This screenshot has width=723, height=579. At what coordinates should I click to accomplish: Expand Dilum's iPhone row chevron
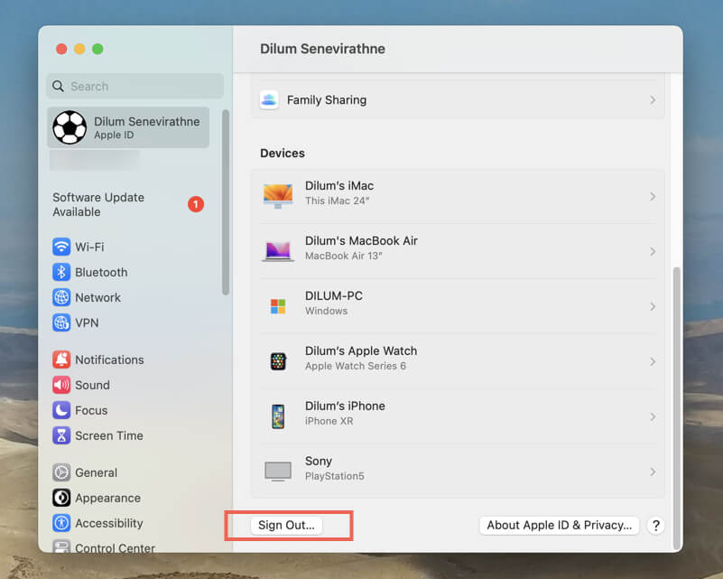pyautogui.click(x=653, y=416)
